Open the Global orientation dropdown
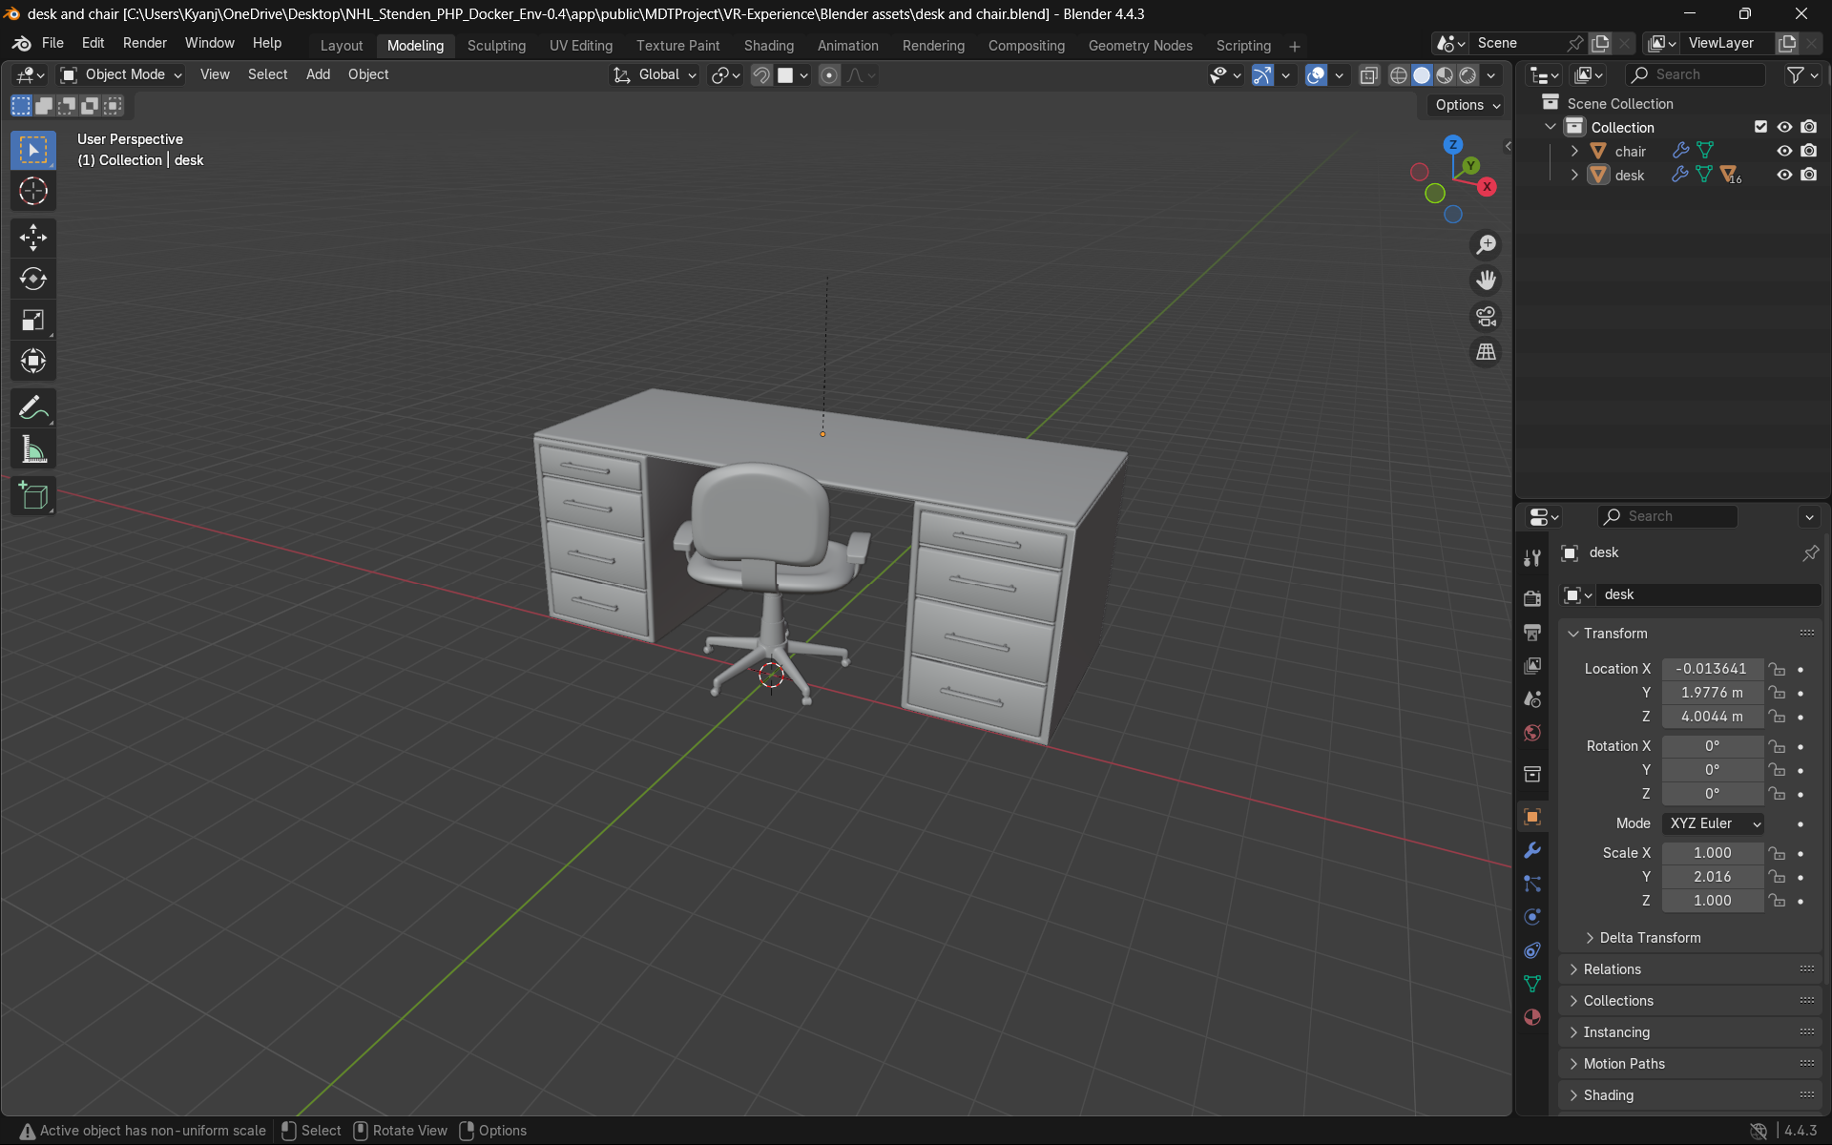This screenshot has width=1832, height=1145. click(656, 74)
